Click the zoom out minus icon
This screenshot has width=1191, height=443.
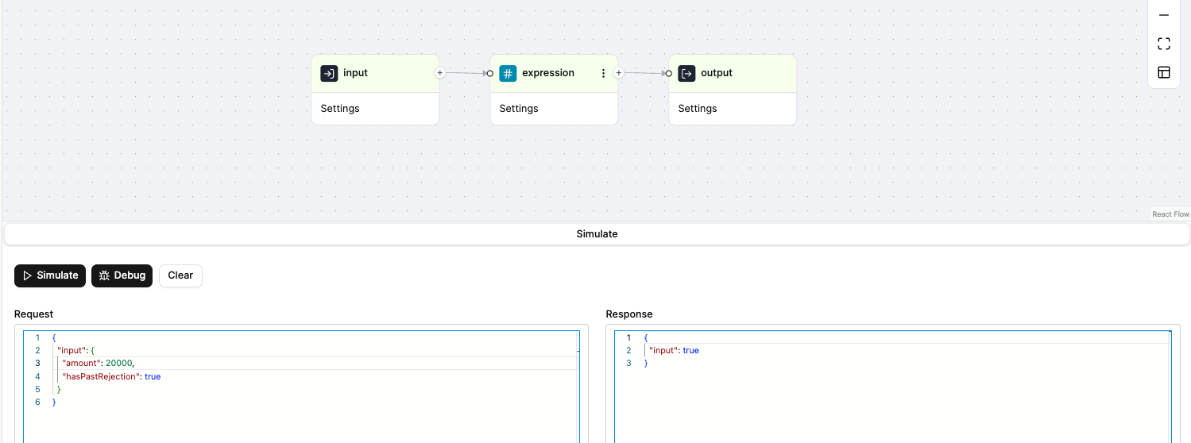pos(1164,15)
